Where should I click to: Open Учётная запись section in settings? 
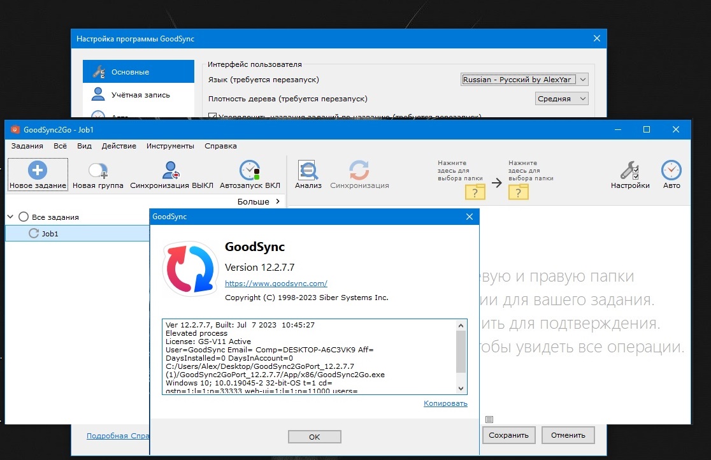(x=138, y=95)
